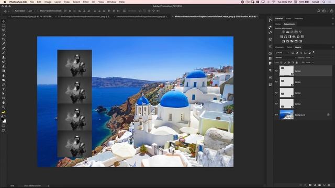Select the Move tool in the toolbox
Viewport: 335px width, 188px height.
[4, 21]
